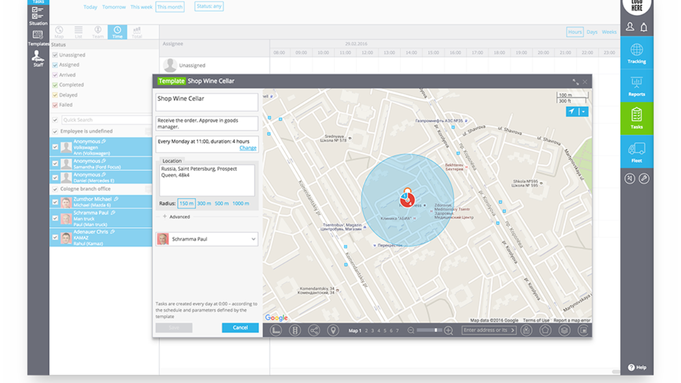Toggle the Completed status checkbox
This screenshot has width=681, height=383.
click(x=55, y=85)
